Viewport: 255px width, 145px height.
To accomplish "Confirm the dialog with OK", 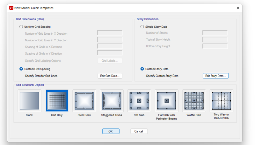I will click(x=111, y=131).
